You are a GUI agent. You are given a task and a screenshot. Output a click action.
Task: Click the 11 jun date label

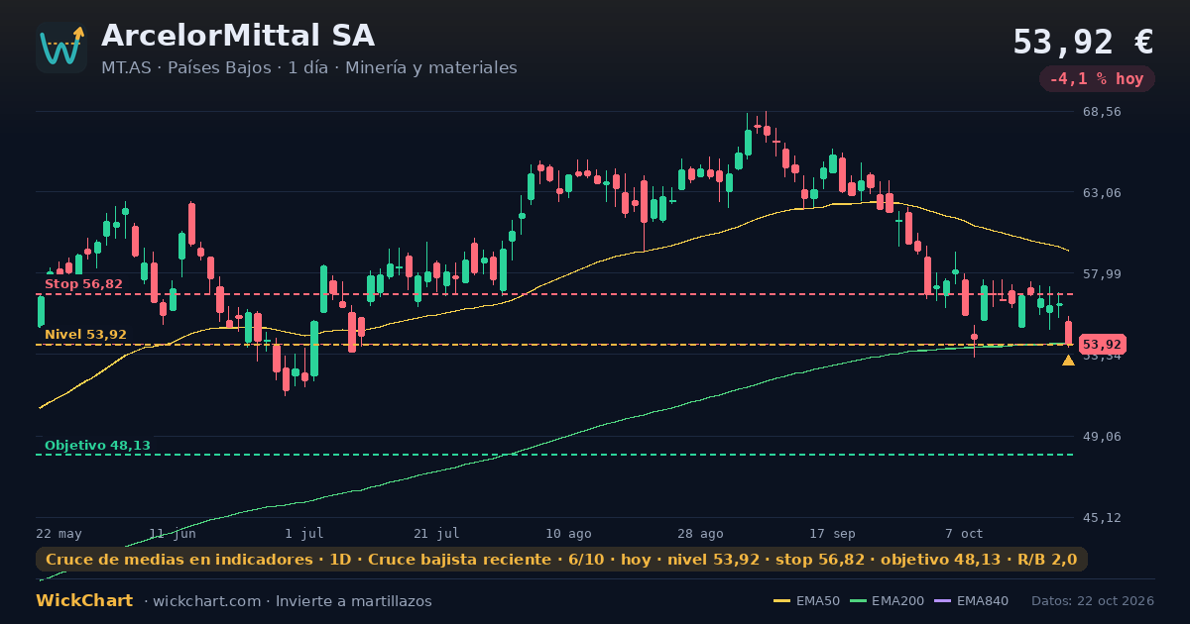click(x=173, y=533)
